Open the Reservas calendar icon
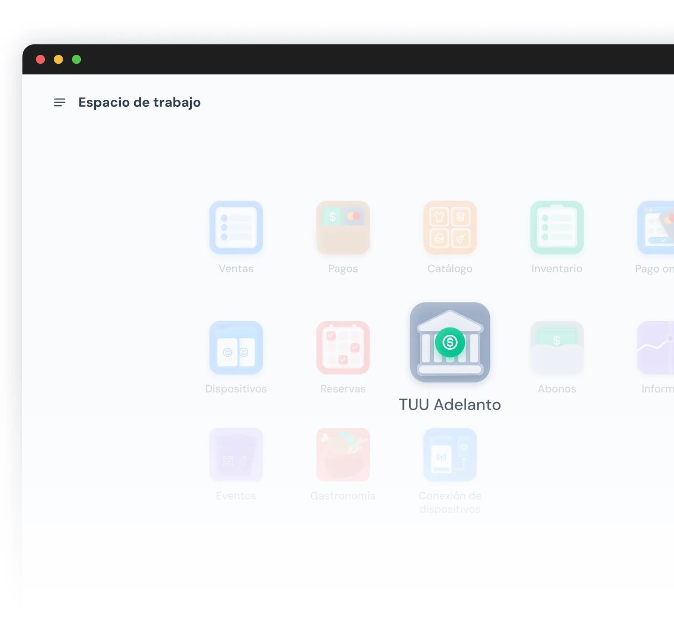 (343, 348)
